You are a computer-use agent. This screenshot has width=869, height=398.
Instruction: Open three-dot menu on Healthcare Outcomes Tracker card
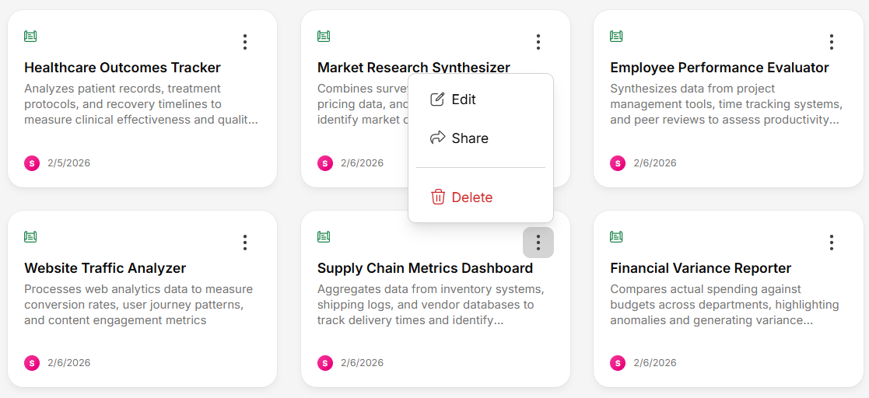[245, 42]
